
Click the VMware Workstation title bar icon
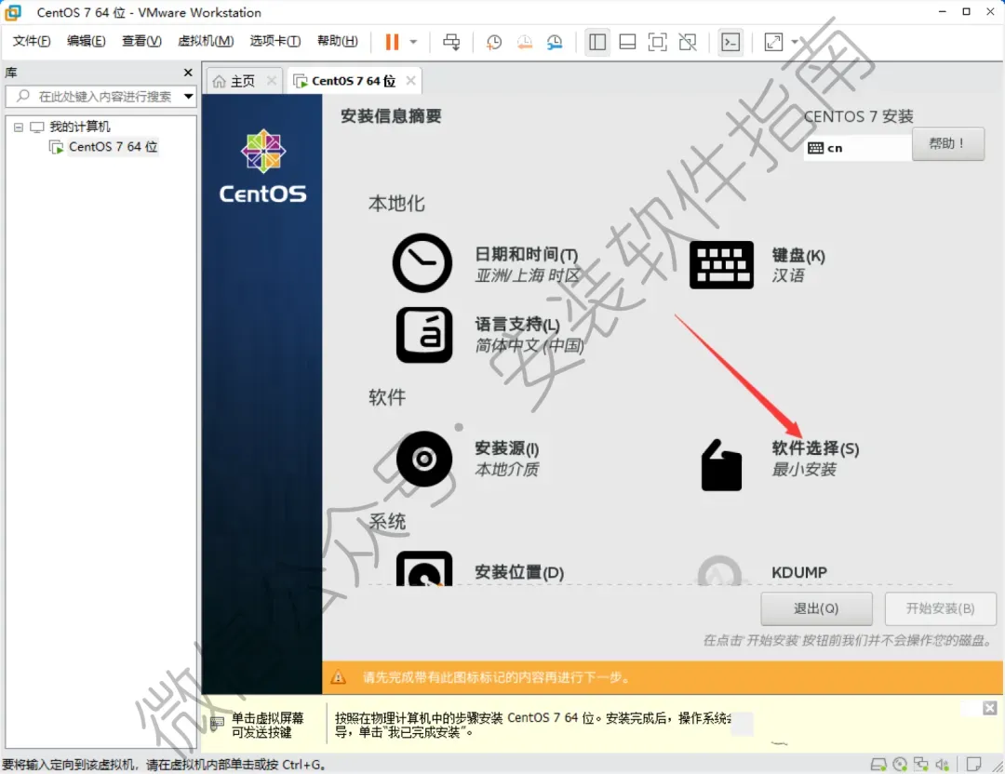13,12
